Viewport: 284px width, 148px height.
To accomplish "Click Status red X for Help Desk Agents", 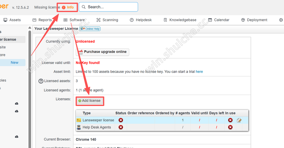I will [121, 127].
